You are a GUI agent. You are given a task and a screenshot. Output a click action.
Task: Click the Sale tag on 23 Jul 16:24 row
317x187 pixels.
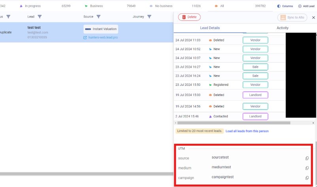pos(255,76)
